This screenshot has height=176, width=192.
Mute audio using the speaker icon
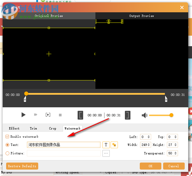tap(144, 115)
